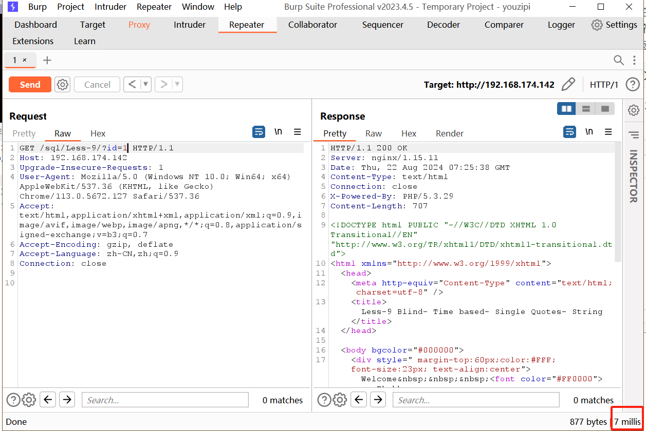
Task: Go to previous response search match arrow
Action: tap(359, 399)
